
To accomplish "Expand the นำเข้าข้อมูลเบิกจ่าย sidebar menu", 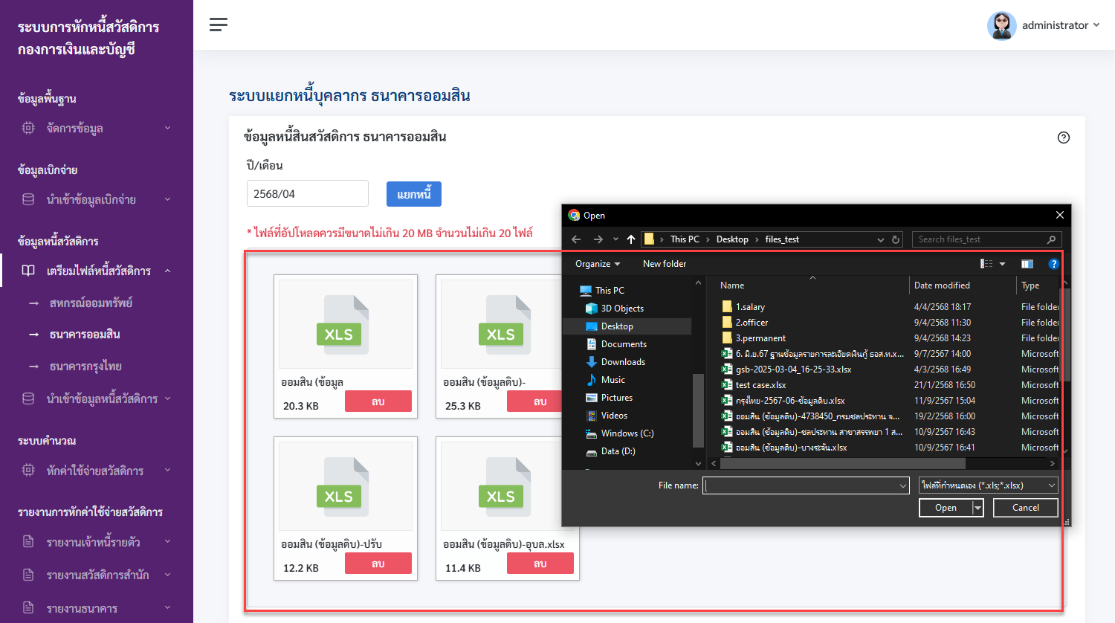I will (x=97, y=199).
